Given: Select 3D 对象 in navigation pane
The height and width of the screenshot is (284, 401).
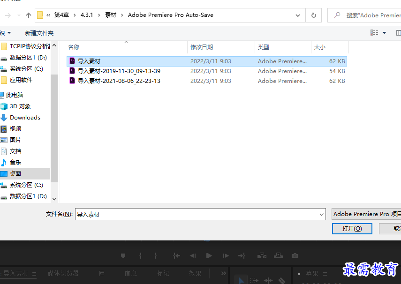Looking at the screenshot, I should 15,106.
